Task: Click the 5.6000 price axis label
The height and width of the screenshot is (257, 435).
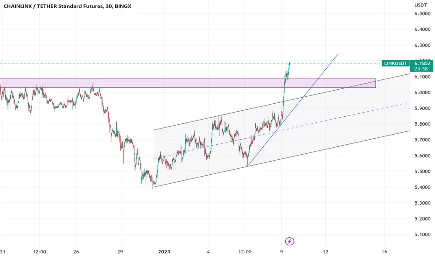Action: coord(422,156)
